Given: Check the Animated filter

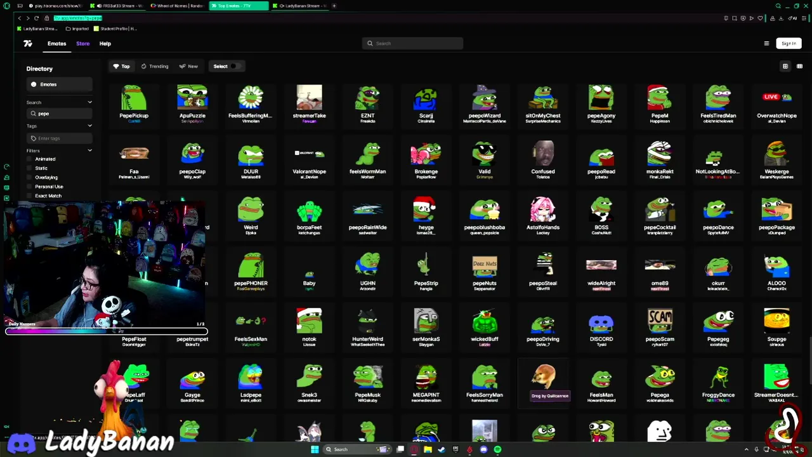Looking at the screenshot, I should click(x=29, y=159).
